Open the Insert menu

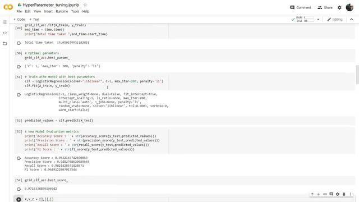click(x=48, y=11)
